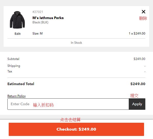153x139 pixels.
Task: Click the Black (BLK) color text
Action: coord(40,22)
